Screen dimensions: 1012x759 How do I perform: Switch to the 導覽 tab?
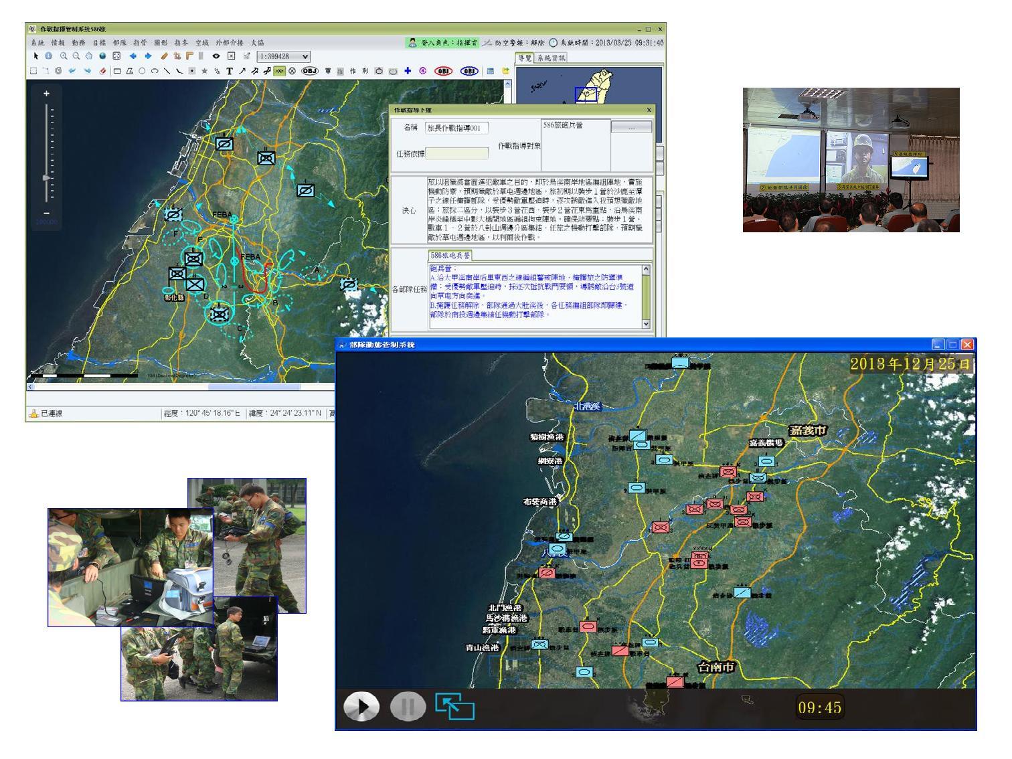tap(525, 58)
